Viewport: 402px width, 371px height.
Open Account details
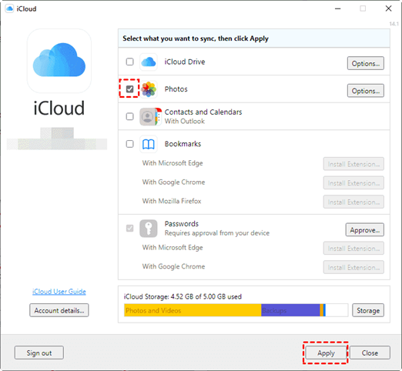pyautogui.click(x=59, y=310)
